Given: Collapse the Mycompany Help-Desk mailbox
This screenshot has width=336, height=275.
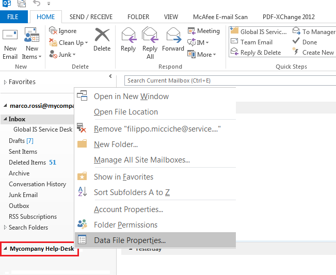Looking at the screenshot, I should [6, 249].
